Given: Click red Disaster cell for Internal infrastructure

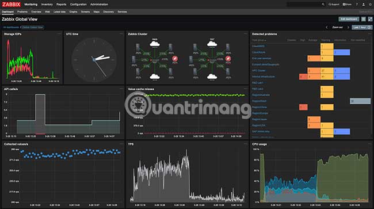Looking at the screenshot, I should [x=303, y=77].
